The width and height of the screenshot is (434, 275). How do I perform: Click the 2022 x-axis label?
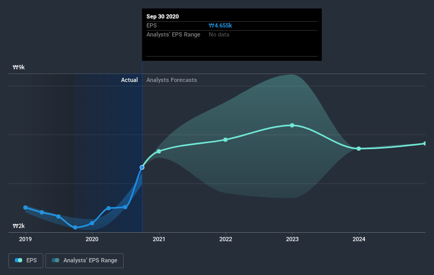(226, 239)
